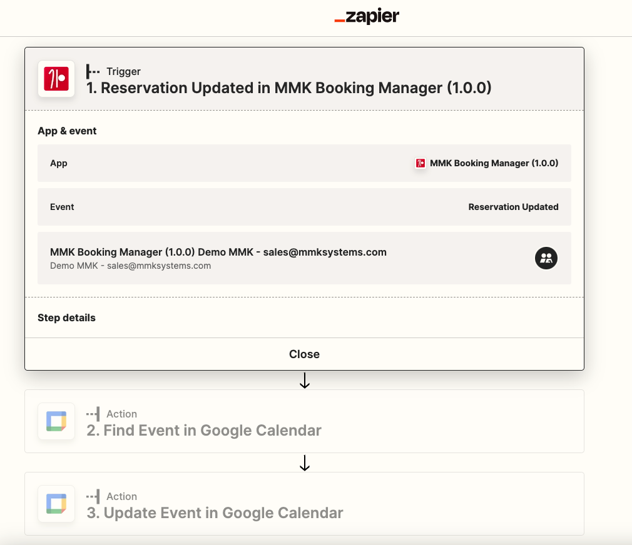Image resolution: width=632 pixels, height=545 pixels.
Task: Open step 2 Find Event in Google Calendar
Action: (x=304, y=421)
